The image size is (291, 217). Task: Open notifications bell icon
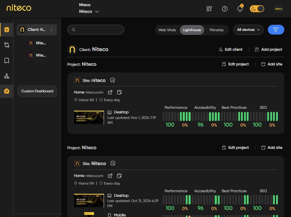click(240, 8)
